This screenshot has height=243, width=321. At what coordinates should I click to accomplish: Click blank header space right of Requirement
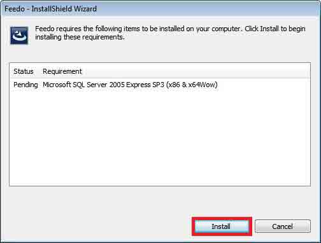[x=196, y=71]
